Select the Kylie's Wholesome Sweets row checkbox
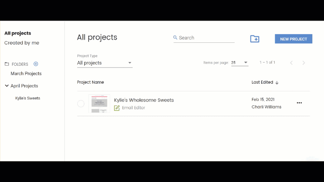324x182 pixels. click(81, 104)
